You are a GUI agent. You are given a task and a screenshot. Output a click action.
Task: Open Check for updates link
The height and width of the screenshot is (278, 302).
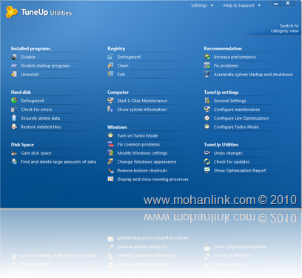point(232,162)
